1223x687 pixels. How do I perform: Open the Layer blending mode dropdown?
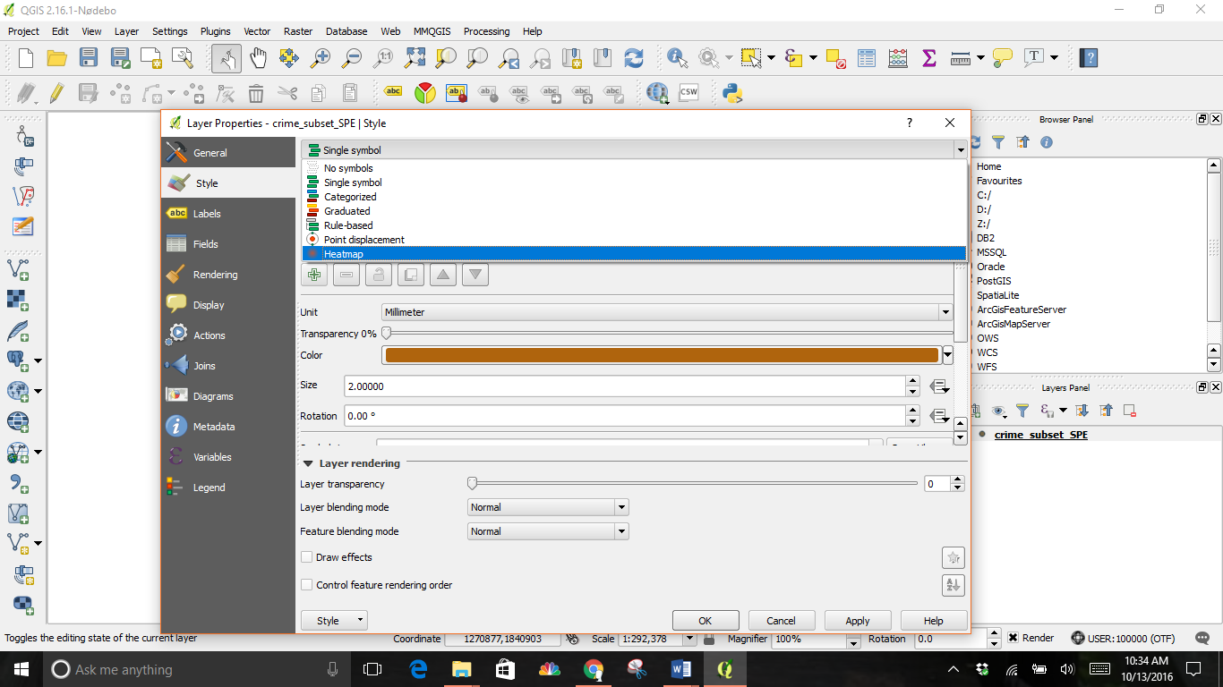[x=548, y=507]
